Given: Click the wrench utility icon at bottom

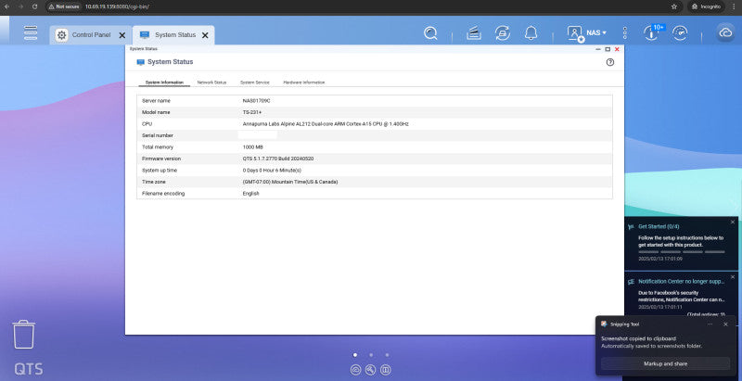Looking at the screenshot, I should [x=370, y=370].
